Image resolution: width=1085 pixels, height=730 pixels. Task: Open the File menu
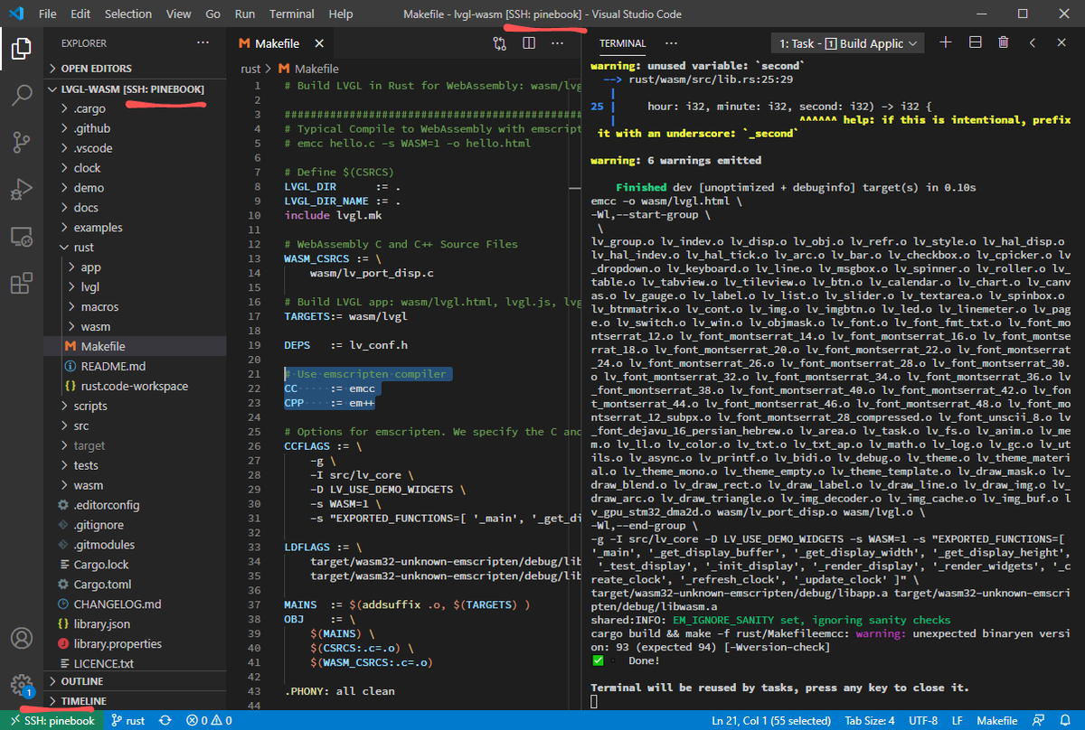pos(48,14)
